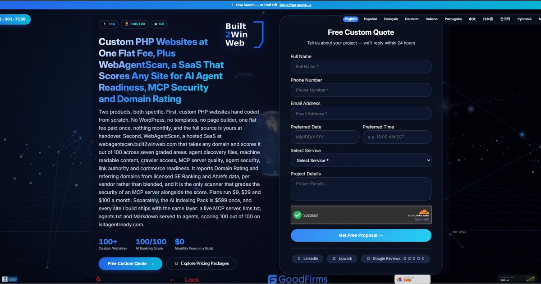Focus the Email Address input field

coord(361,114)
